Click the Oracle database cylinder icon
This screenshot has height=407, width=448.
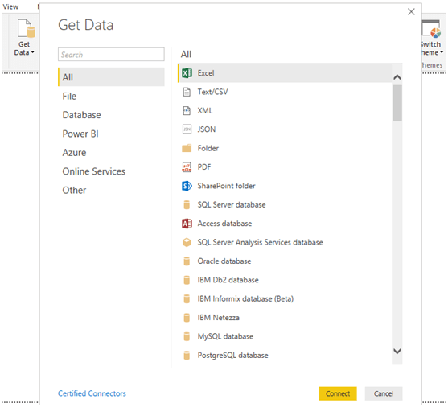point(187,261)
